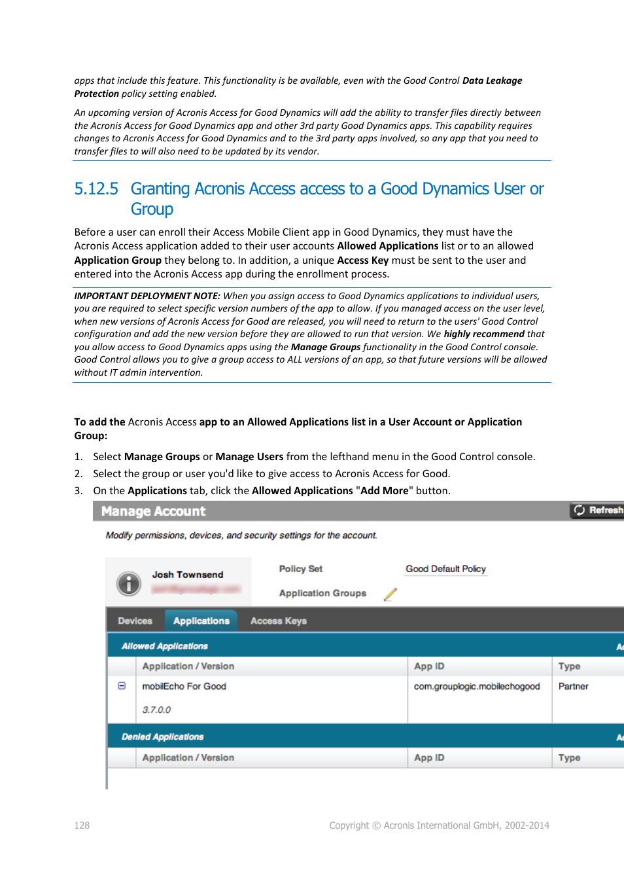
Task: Click the Partner type cell
Action: pos(574,687)
